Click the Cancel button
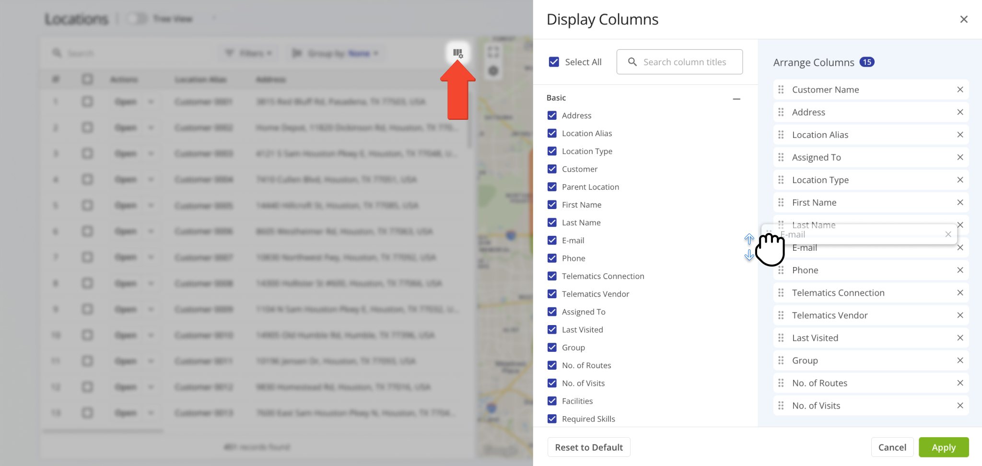982x466 pixels. click(x=892, y=447)
